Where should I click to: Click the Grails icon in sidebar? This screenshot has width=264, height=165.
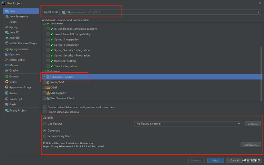[x=7, y=82]
